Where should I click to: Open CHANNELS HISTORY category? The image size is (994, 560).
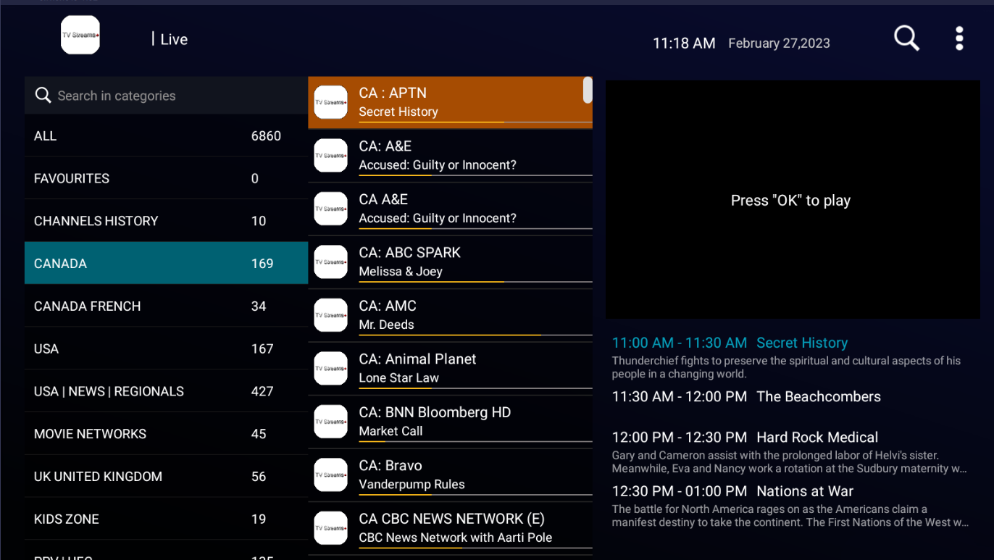pyautogui.click(x=167, y=221)
